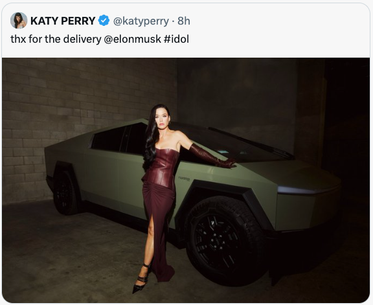Click the woman's face in the photo
The width and height of the screenshot is (373, 305).
point(161,121)
